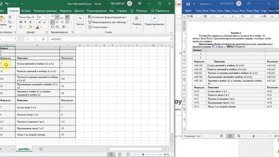Image resolution: width=279 pixels, height=157 pixels.
Task: Collapse the Excel ribbon with the chevron
Action: [171, 32]
